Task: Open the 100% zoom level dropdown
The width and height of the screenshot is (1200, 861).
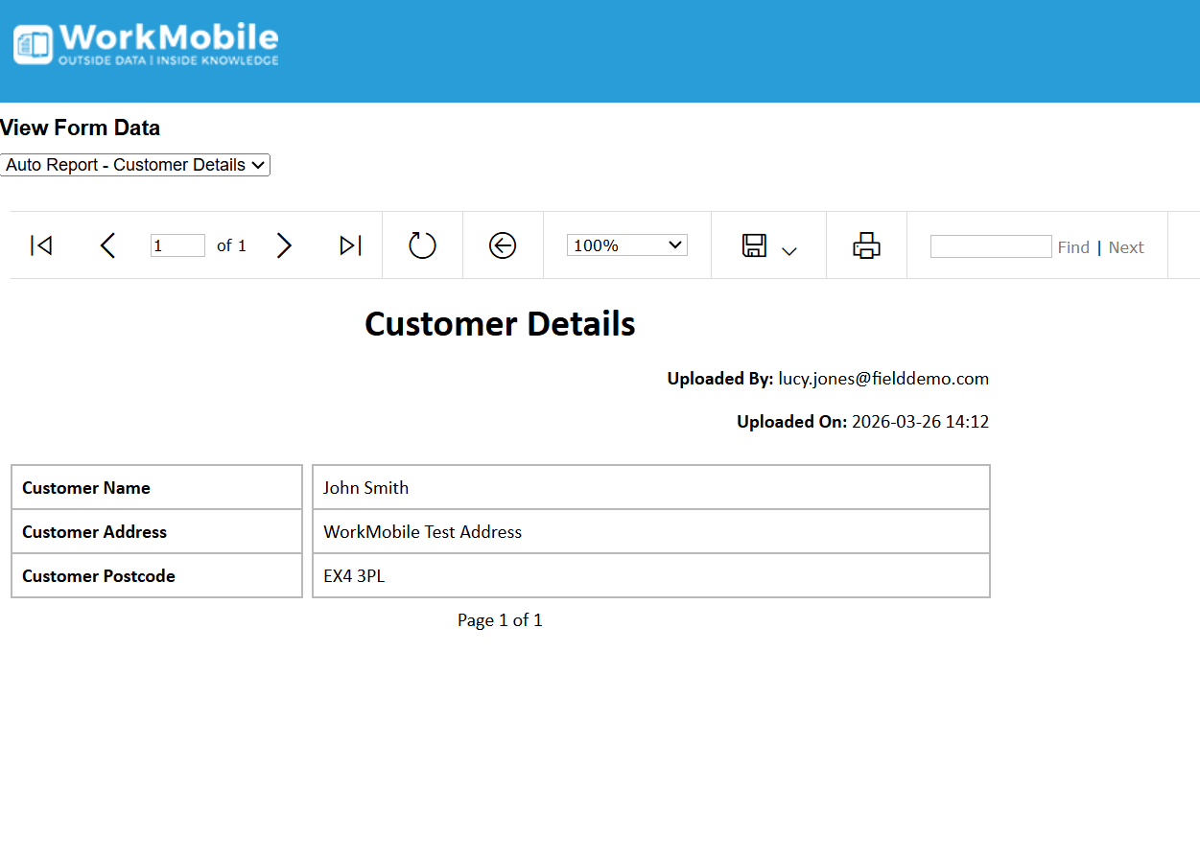Action: (626, 245)
